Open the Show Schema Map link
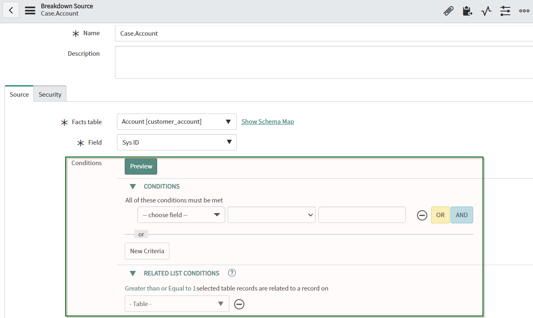Viewport: 533px width, 318px height. click(x=268, y=122)
